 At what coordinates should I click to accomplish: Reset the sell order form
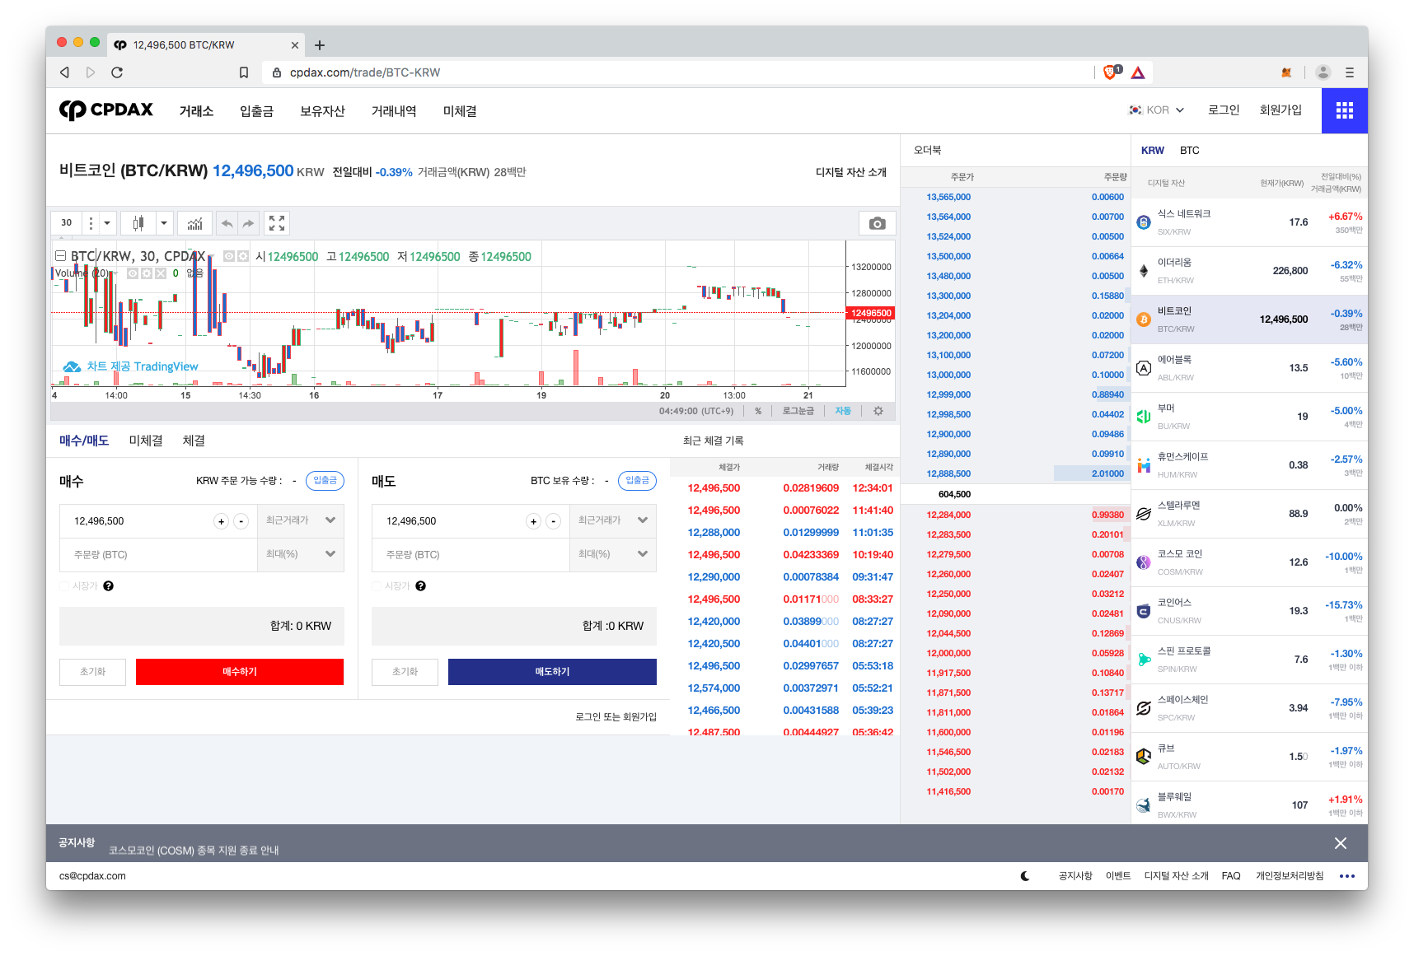click(x=405, y=672)
